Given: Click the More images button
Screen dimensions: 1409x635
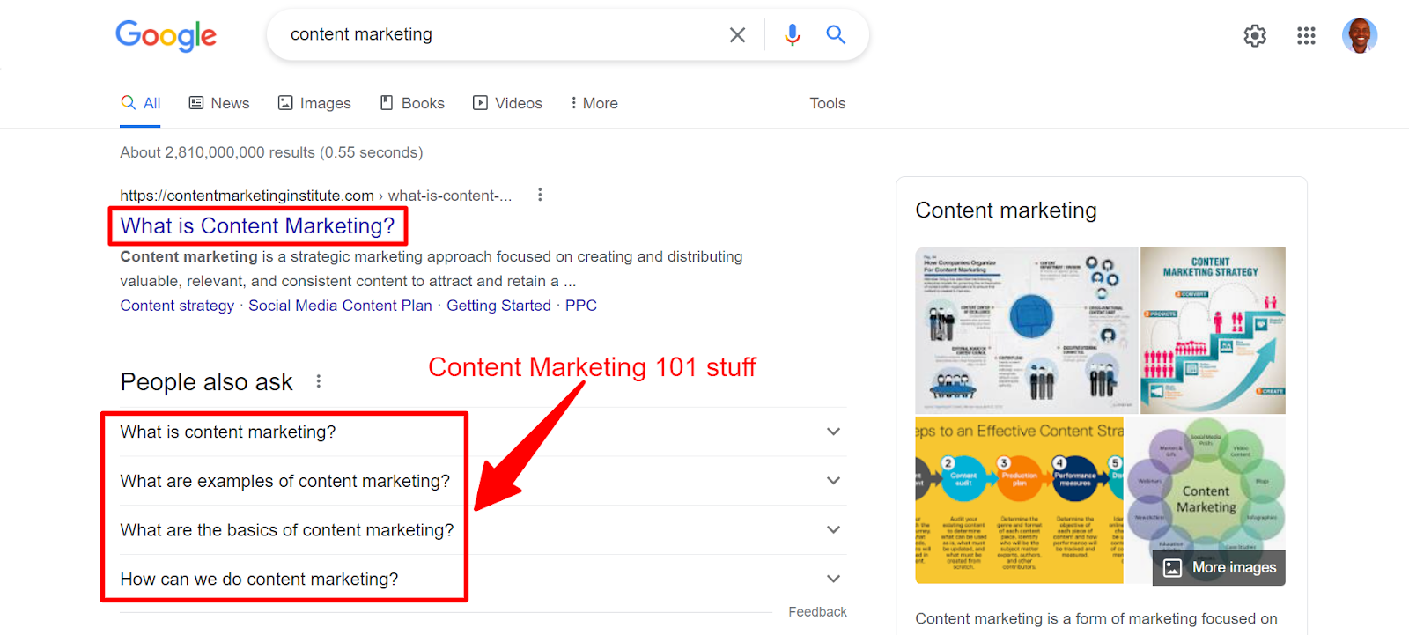Looking at the screenshot, I should [x=1219, y=568].
